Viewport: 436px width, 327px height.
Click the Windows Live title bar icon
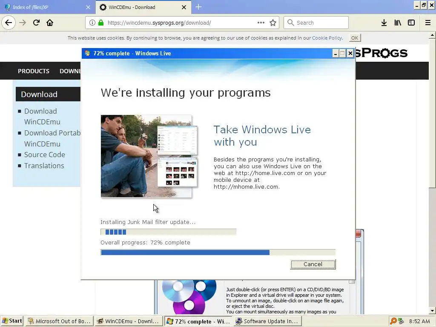pyautogui.click(x=87, y=53)
